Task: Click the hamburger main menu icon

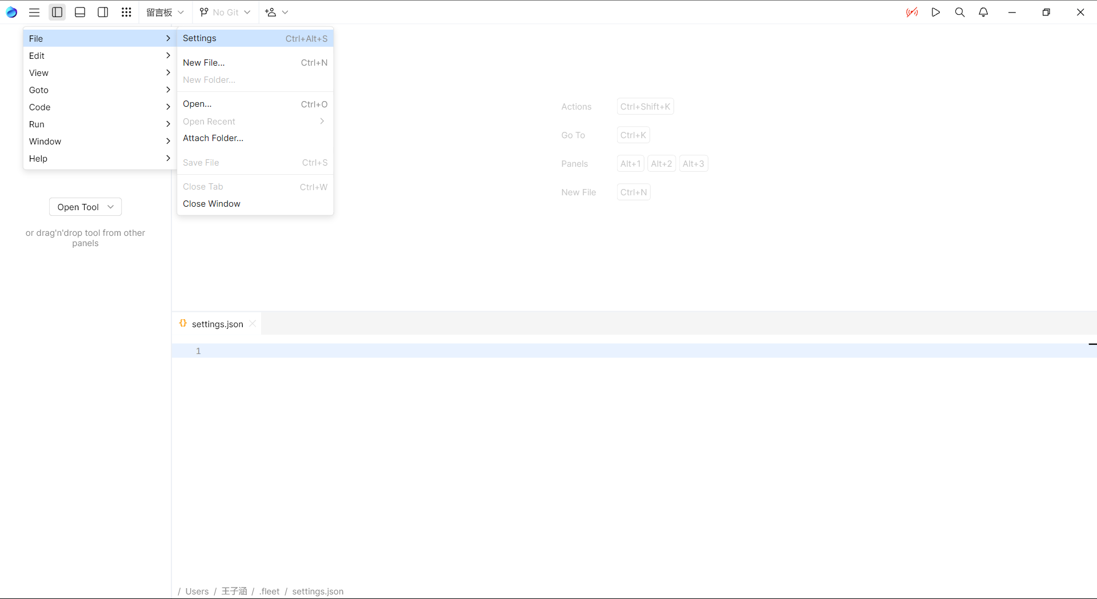Action: (x=34, y=12)
